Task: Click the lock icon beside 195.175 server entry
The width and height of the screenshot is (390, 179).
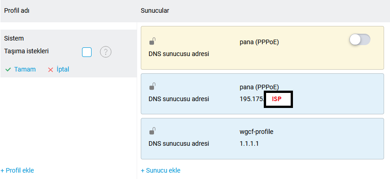Action: point(153,86)
